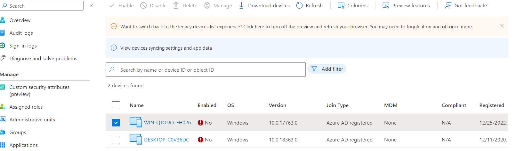This screenshot has width=516, height=151.
Task: Sort by the MDM column header
Action: tap(391, 105)
